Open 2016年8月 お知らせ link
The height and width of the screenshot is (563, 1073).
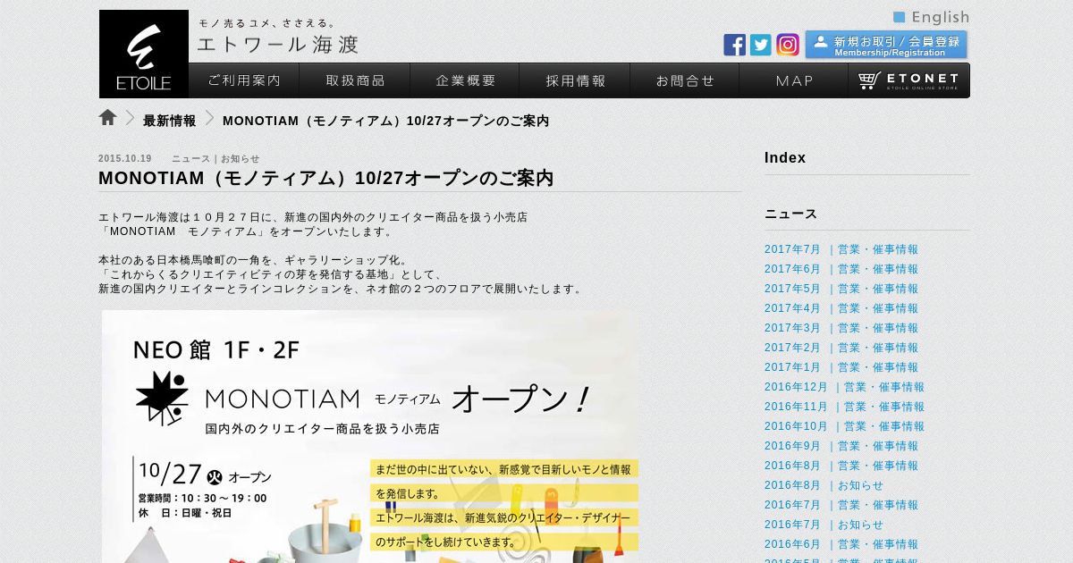pos(824,485)
